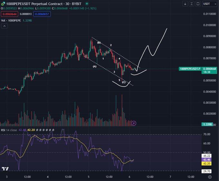The height and width of the screenshot is (181, 219).
Task: Collapse the indicator legend chevron
Action: click(x=5, y=26)
